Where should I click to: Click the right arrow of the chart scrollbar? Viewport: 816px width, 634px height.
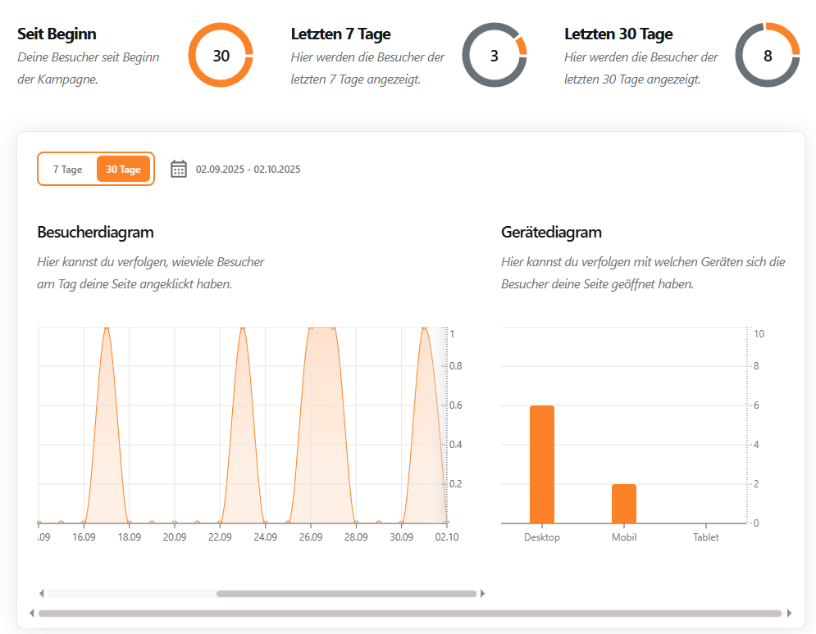tap(483, 593)
